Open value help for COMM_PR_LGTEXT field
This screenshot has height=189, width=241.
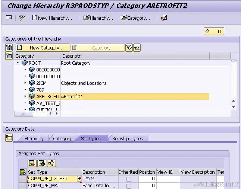[x=79, y=179]
